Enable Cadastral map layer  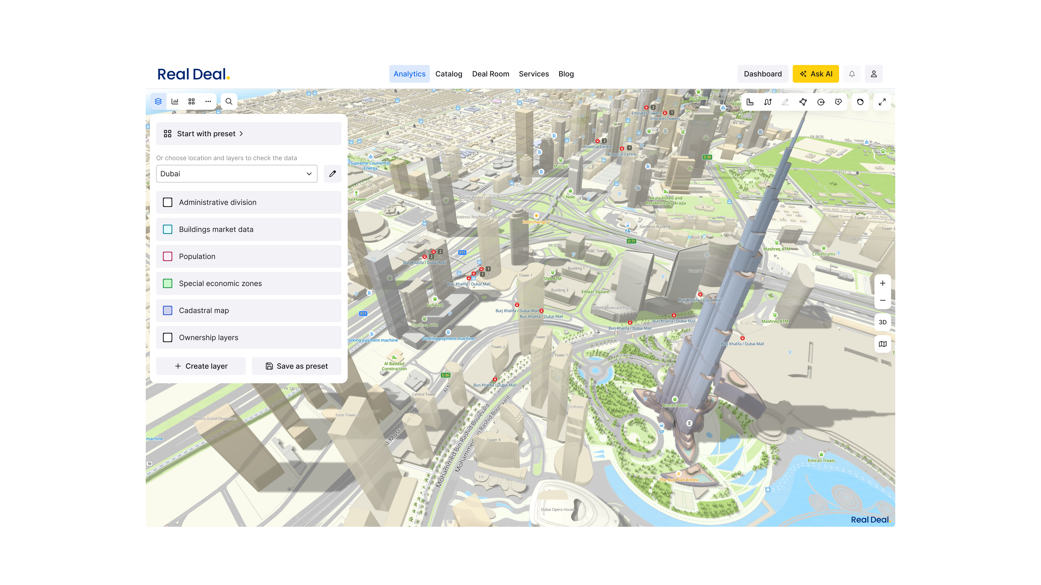168,310
